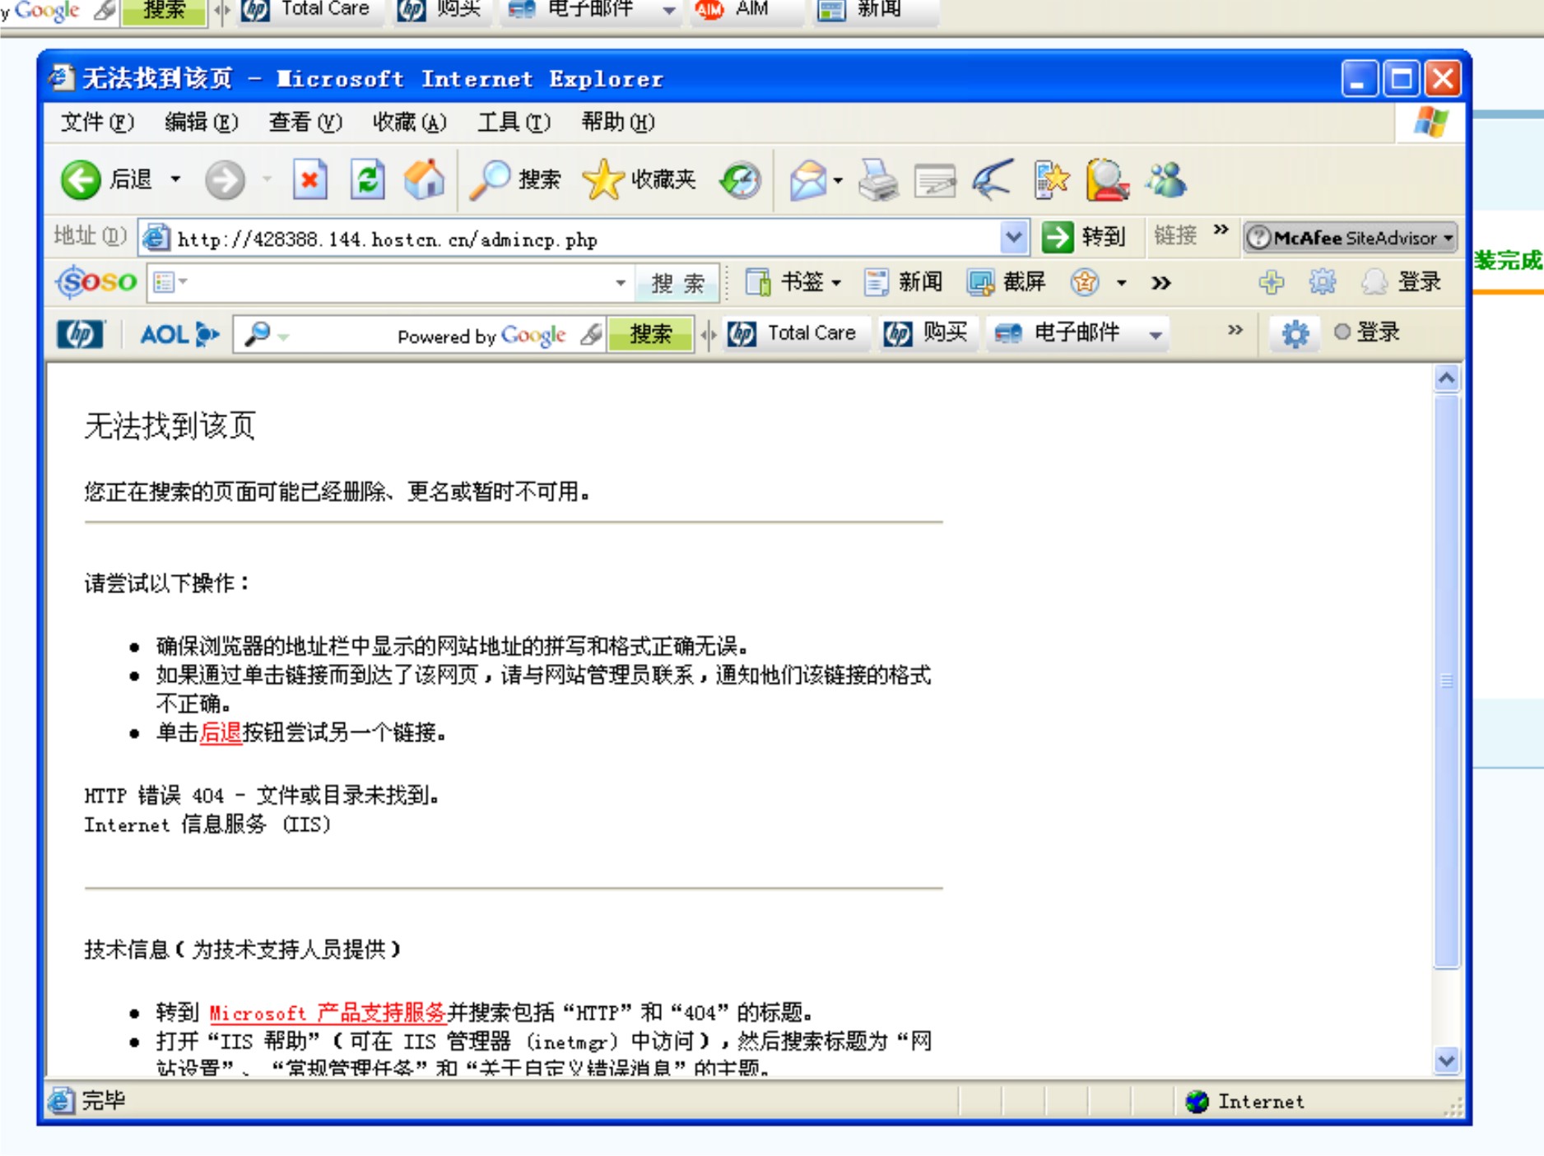
Task: Click the internet zone globe icon in the status bar
Action: pos(1197,1101)
